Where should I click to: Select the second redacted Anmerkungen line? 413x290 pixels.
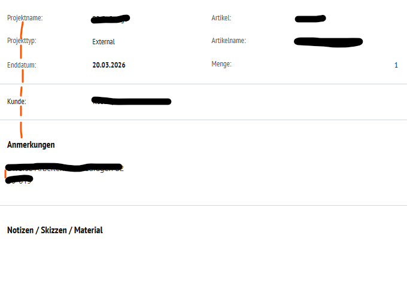click(19, 180)
